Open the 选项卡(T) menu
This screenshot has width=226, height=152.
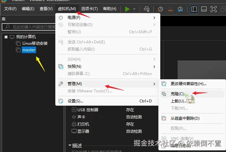click(89, 9)
